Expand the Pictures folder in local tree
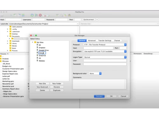 click(x=8, y=50)
